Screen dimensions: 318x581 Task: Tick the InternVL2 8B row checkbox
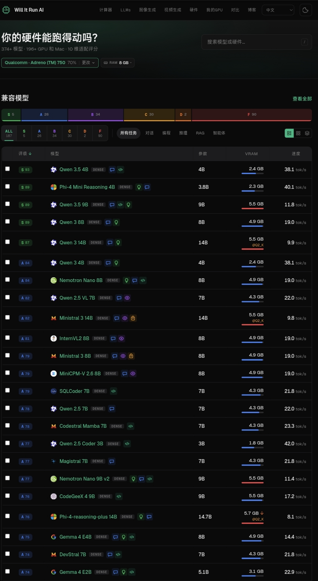8,338
